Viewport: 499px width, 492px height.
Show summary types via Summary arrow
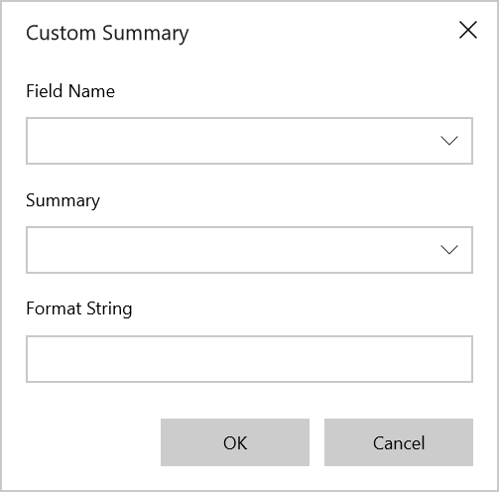coord(449,250)
